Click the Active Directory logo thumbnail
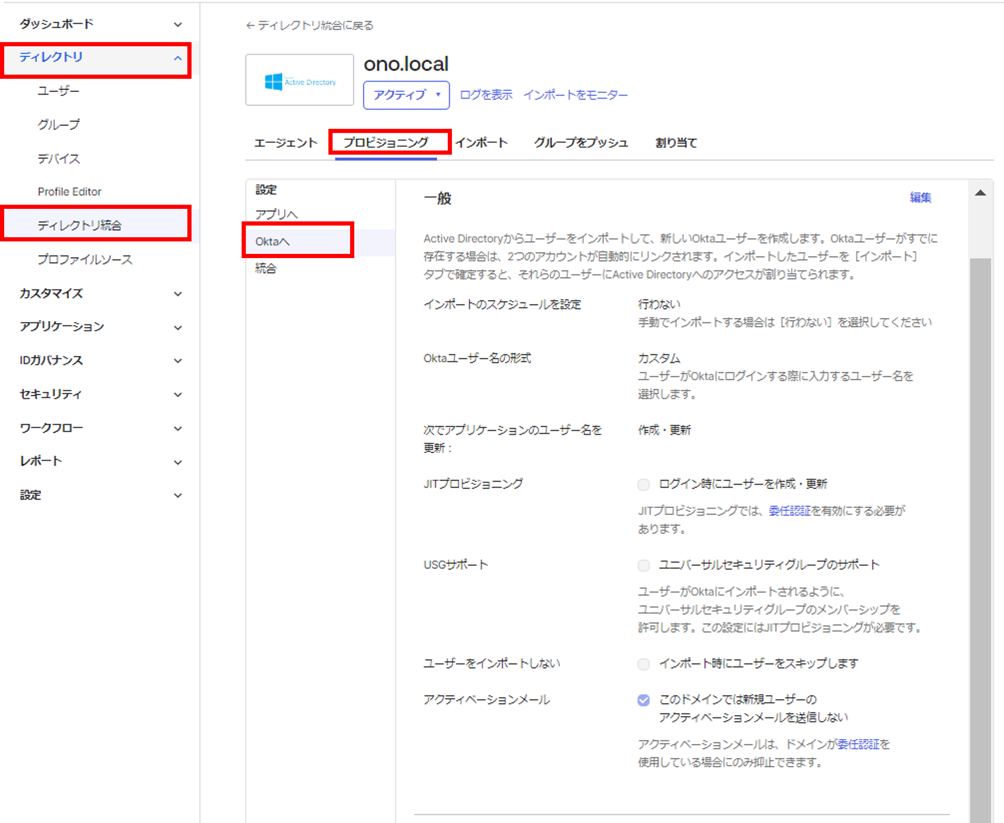The image size is (1004, 823). [299, 80]
